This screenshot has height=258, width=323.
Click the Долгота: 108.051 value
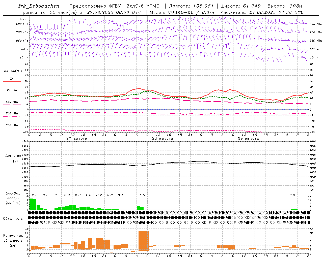(x=191, y=6)
